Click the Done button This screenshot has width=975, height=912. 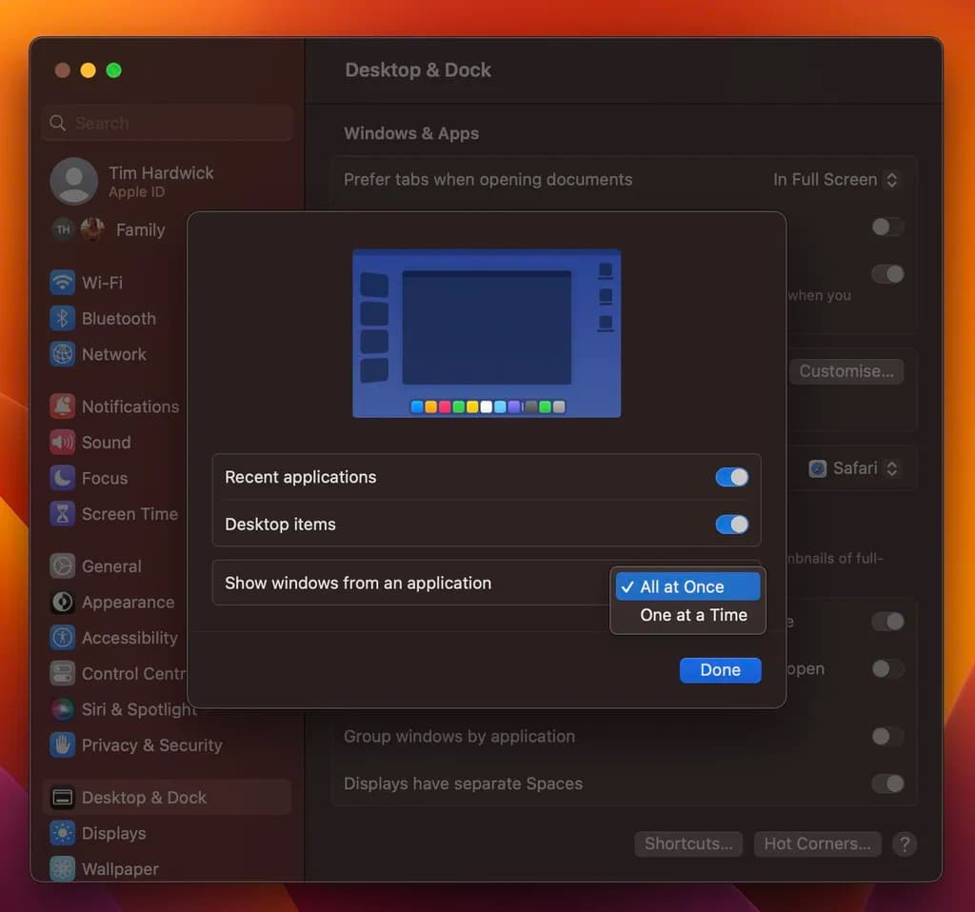coord(720,670)
